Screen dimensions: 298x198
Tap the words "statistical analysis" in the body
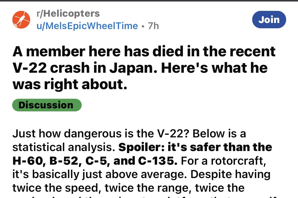pyautogui.click(x=62, y=147)
